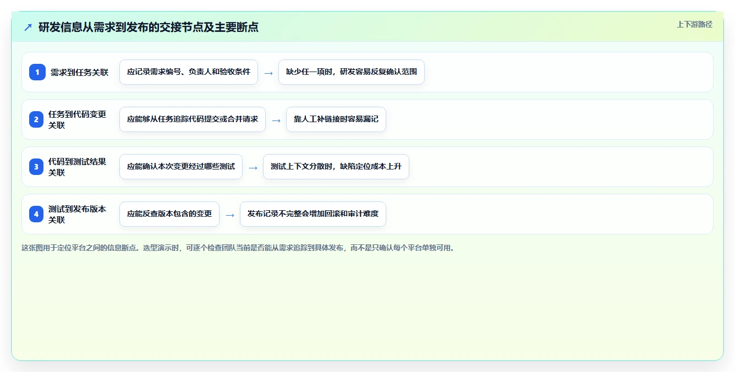Click the 代码到测试结果关联 step label
Image resolution: width=735 pixels, height=372 pixels.
(x=78, y=167)
